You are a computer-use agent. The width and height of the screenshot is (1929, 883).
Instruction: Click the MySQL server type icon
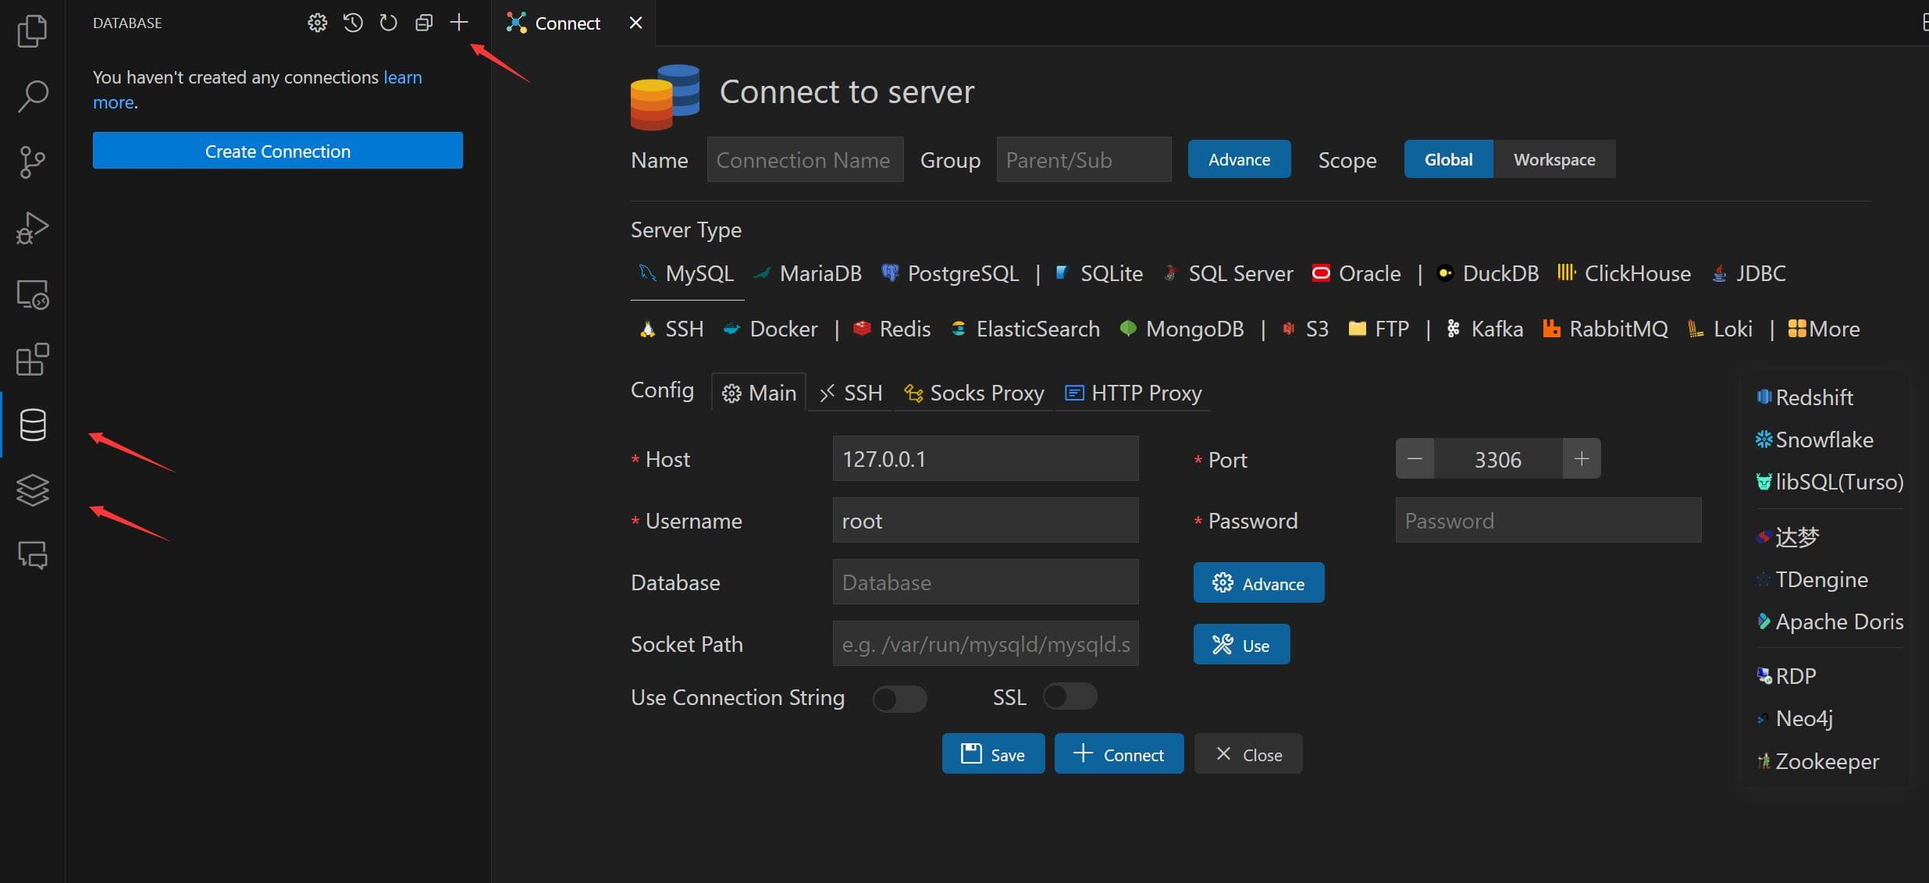(x=646, y=273)
